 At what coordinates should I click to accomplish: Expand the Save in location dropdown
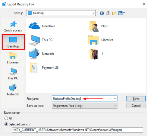tap(93, 13)
